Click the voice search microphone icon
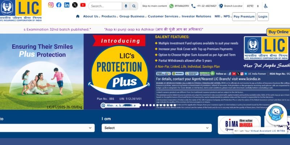This screenshot has height=145, width=290. click(126, 6)
